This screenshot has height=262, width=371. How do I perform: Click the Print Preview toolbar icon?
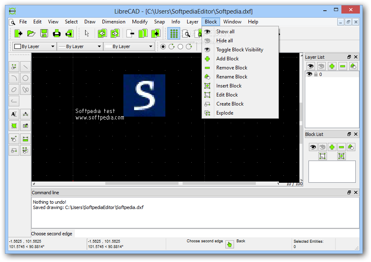(x=70, y=34)
